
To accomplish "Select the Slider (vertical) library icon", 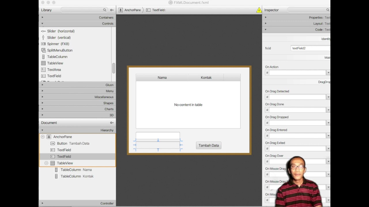I will pyautogui.click(x=43, y=37).
